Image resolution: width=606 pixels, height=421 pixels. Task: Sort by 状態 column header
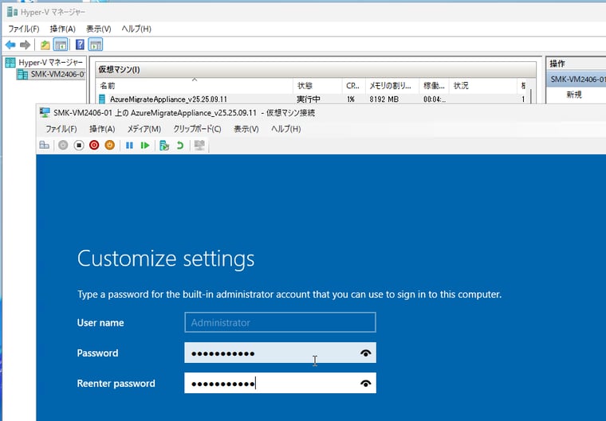[317, 86]
